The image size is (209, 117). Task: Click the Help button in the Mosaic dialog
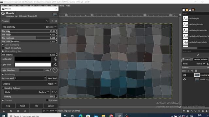tap(8, 106)
